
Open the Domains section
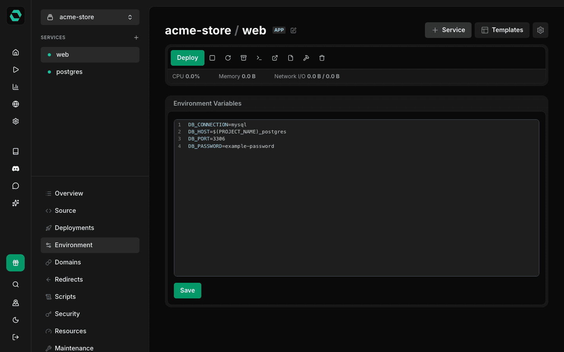click(90, 262)
